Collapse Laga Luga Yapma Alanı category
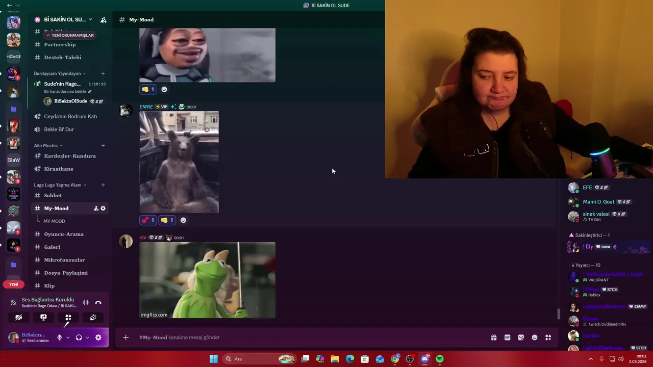 (x=60, y=185)
